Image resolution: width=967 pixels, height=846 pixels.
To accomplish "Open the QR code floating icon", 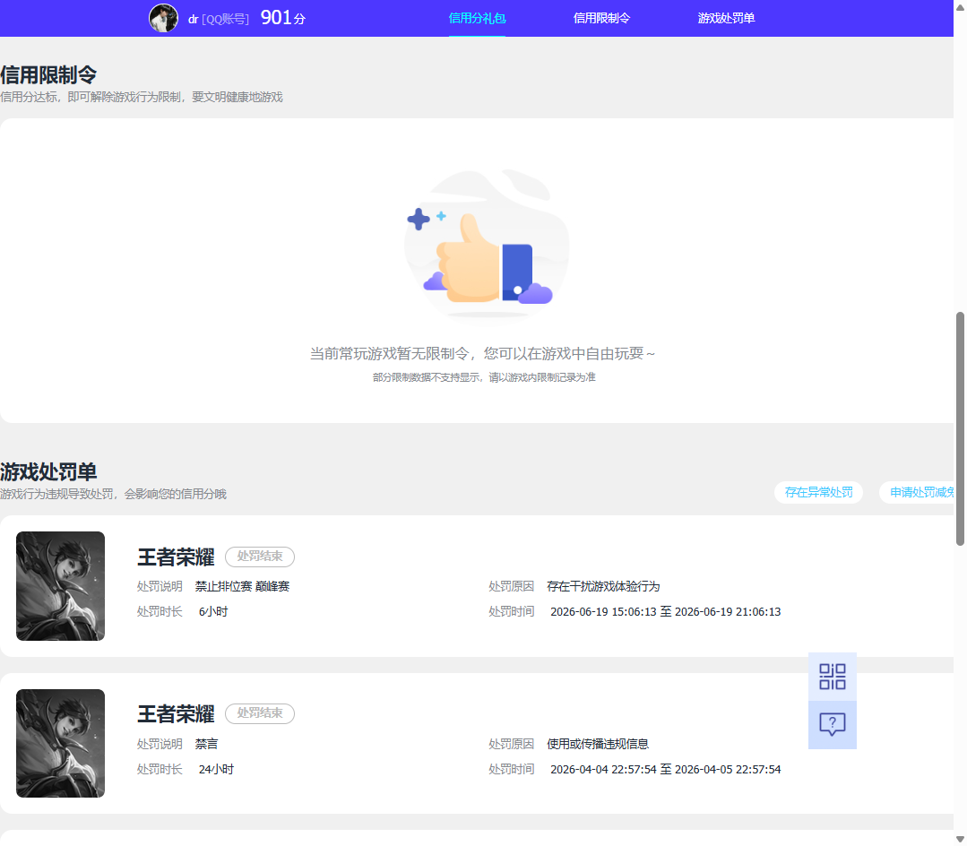I will [832, 677].
